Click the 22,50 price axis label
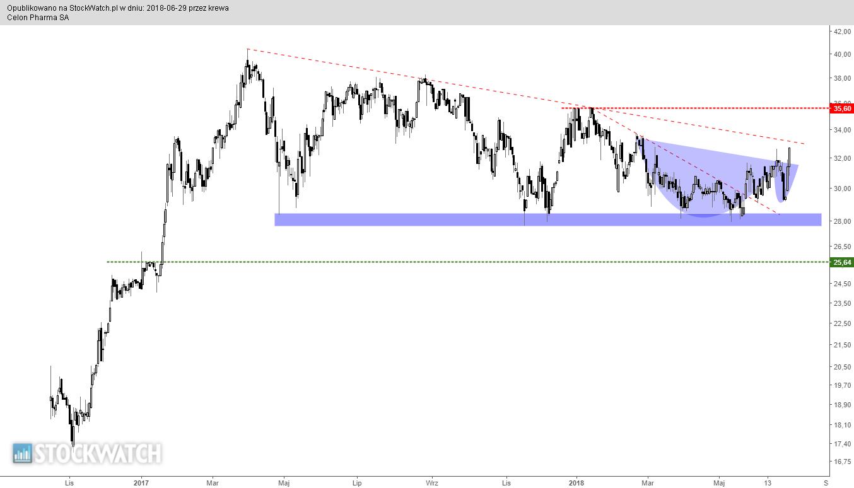 pos(842,324)
